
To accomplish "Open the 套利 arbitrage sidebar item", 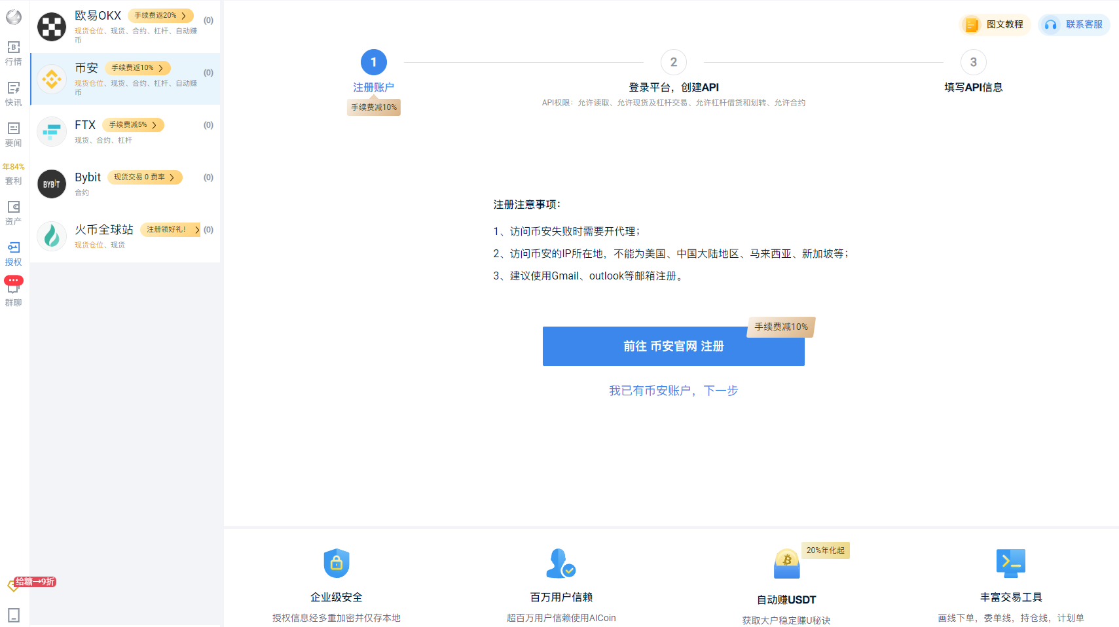I will (x=14, y=175).
